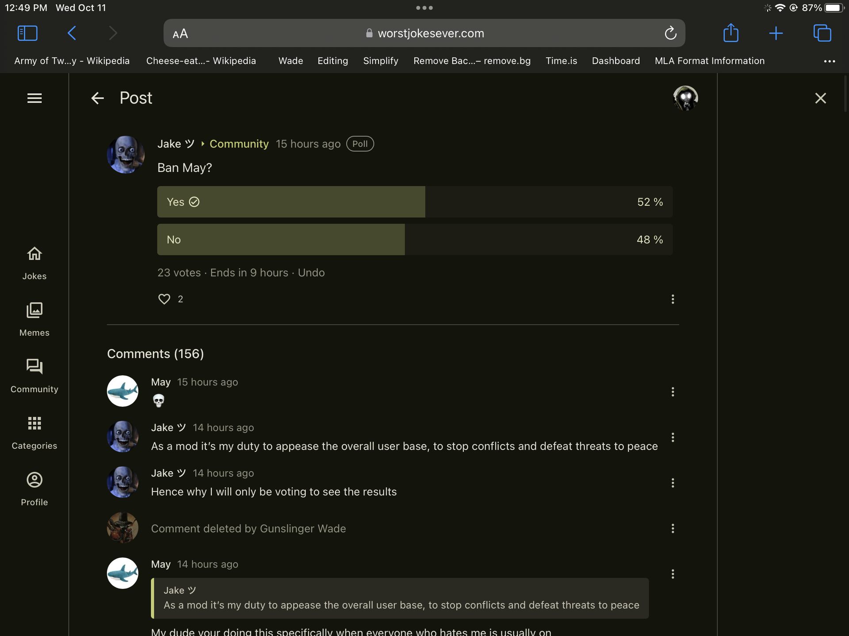Open options for May's skull comment
Image resolution: width=849 pixels, height=636 pixels.
click(673, 392)
